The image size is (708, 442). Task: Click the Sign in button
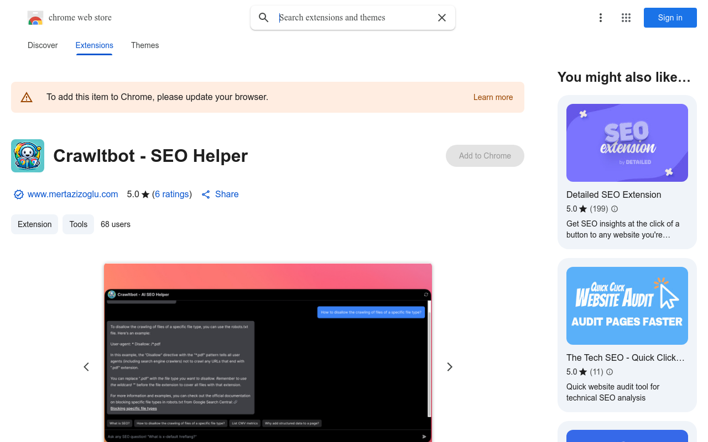click(x=670, y=17)
